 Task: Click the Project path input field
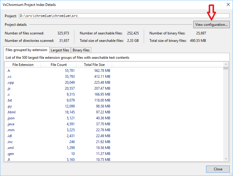(124, 16)
